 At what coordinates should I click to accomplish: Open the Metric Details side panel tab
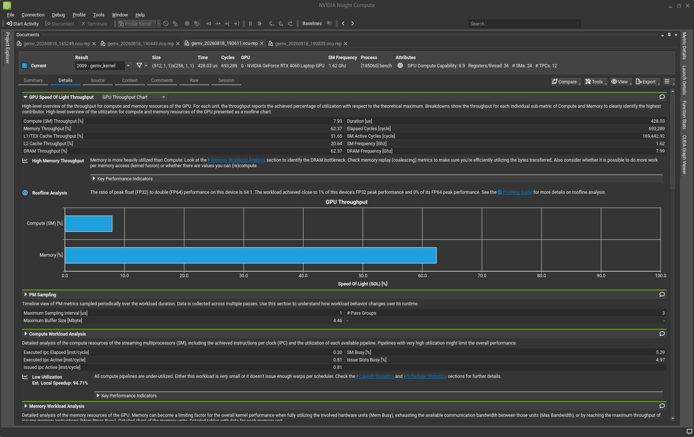click(684, 46)
